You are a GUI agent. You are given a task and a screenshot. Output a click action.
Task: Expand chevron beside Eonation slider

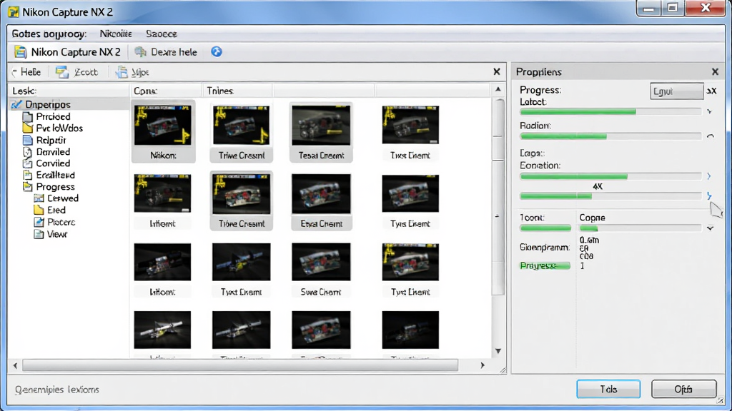[x=709, y=176]
